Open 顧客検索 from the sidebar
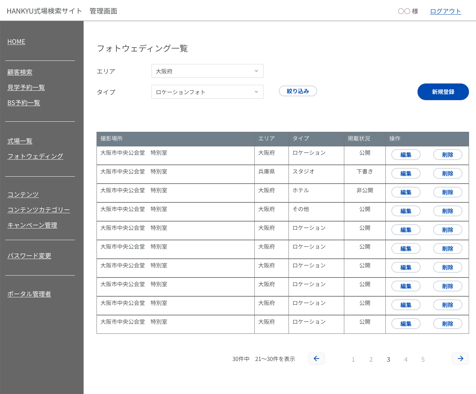Screen dimensions: 476x394 pos(20,72)
